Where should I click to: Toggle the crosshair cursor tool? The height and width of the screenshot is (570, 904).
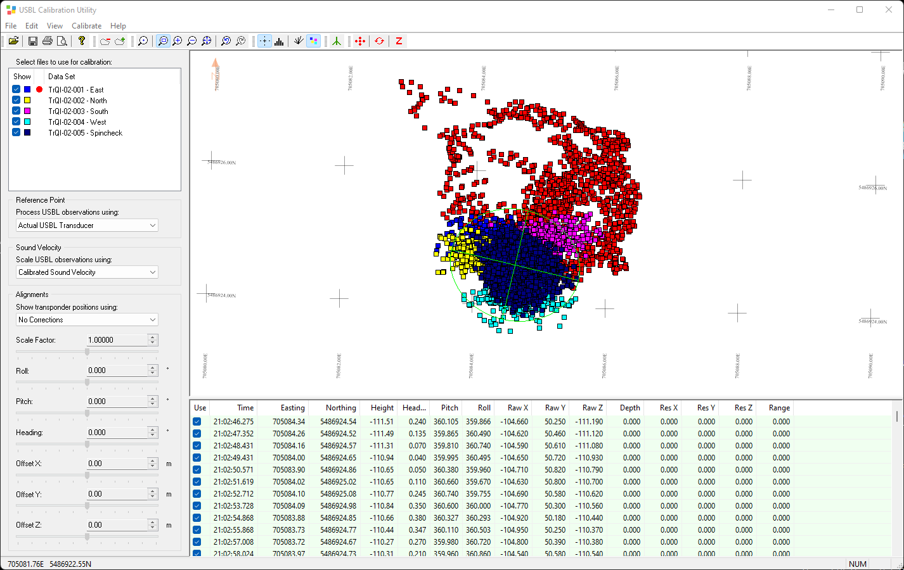(264, 41)
